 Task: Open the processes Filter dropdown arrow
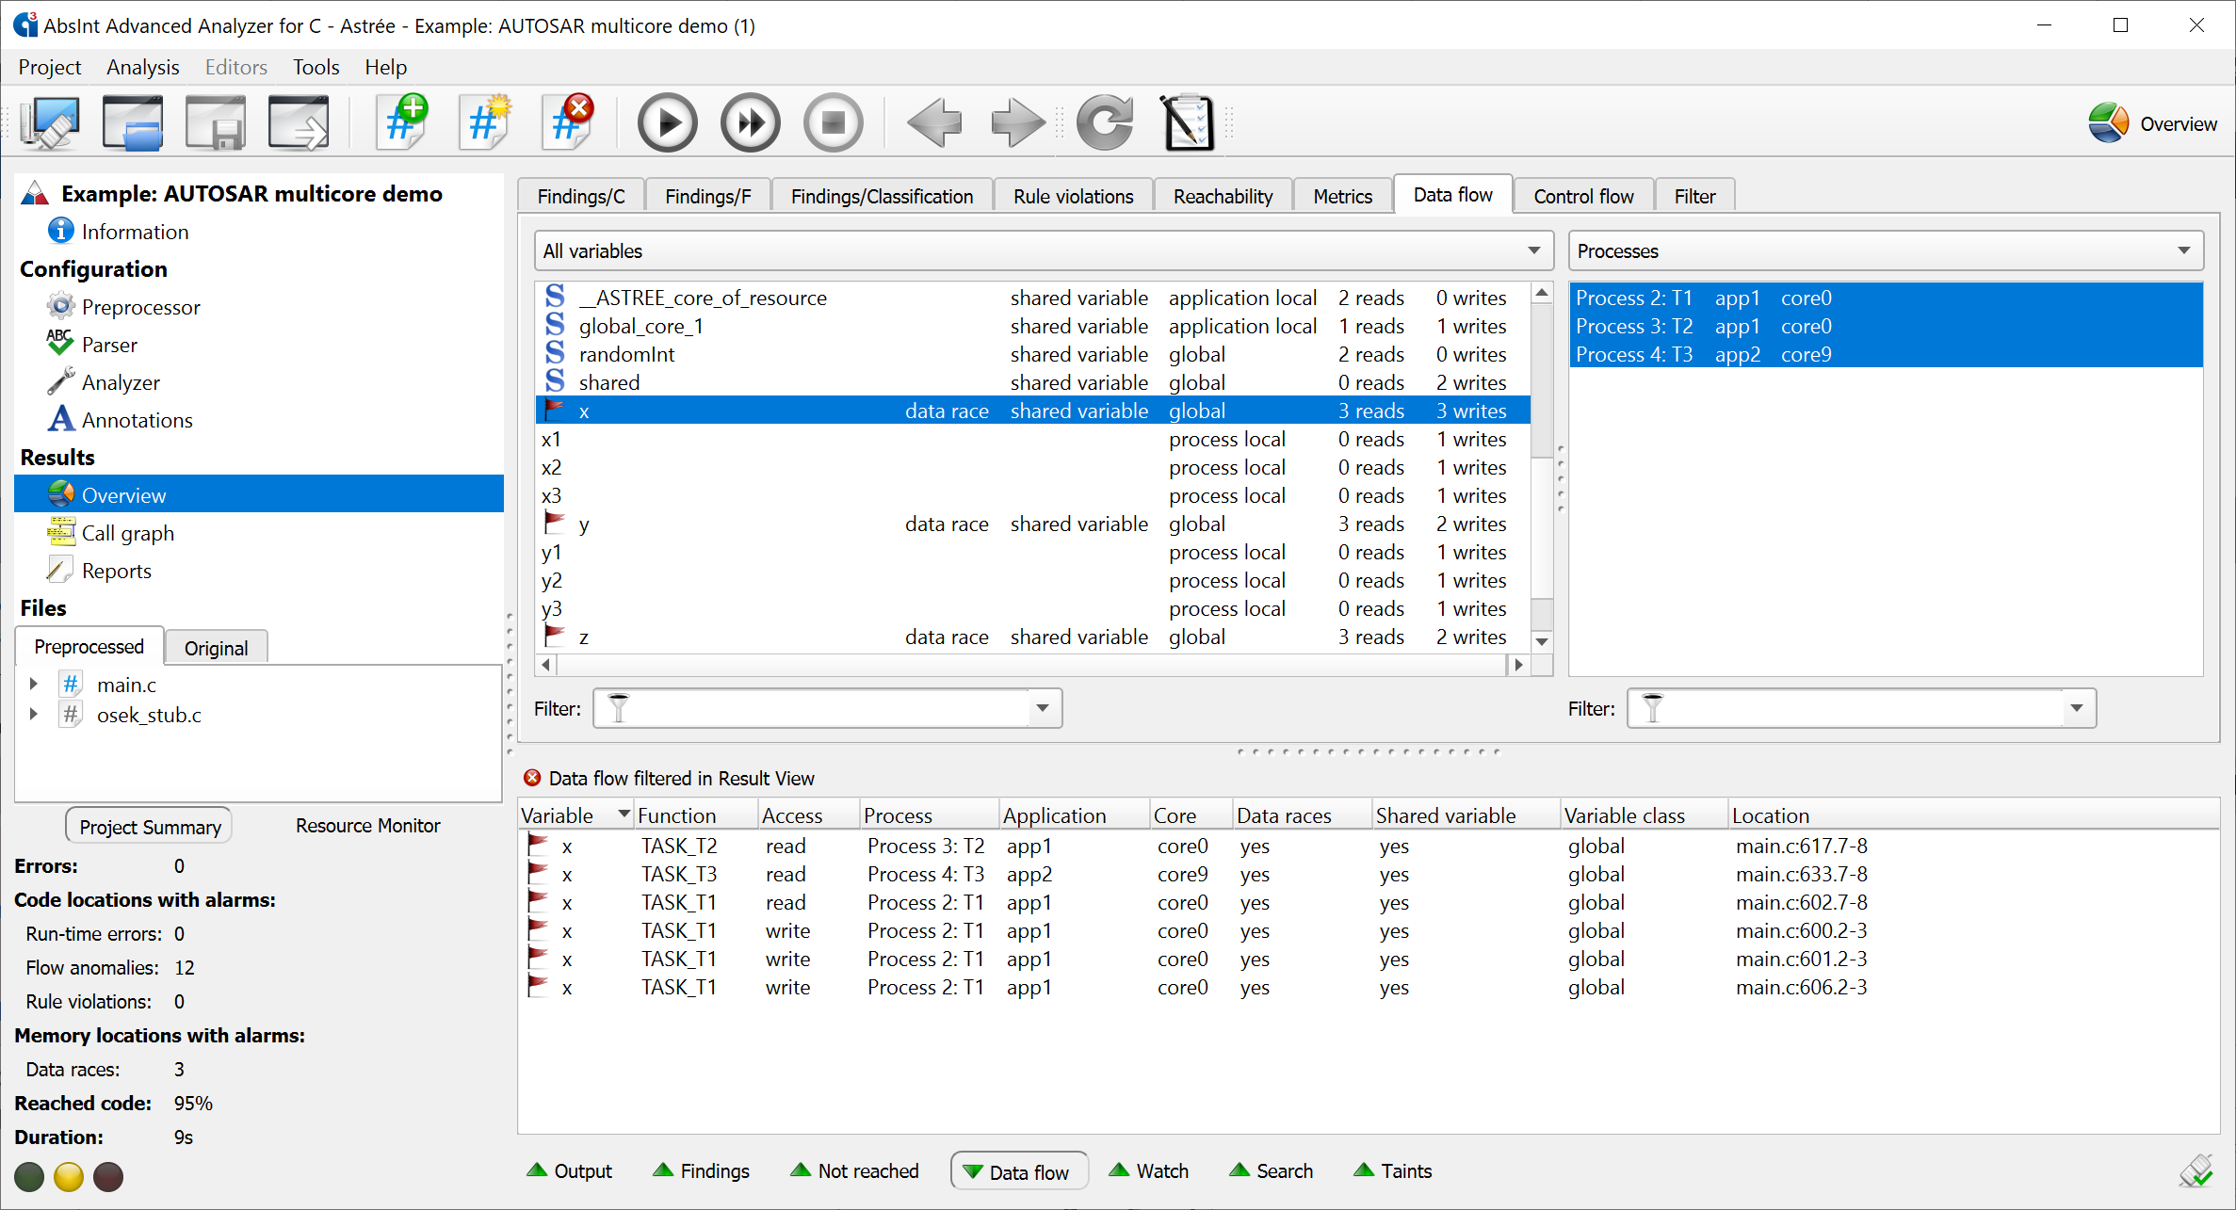(x=2077, y=708)
